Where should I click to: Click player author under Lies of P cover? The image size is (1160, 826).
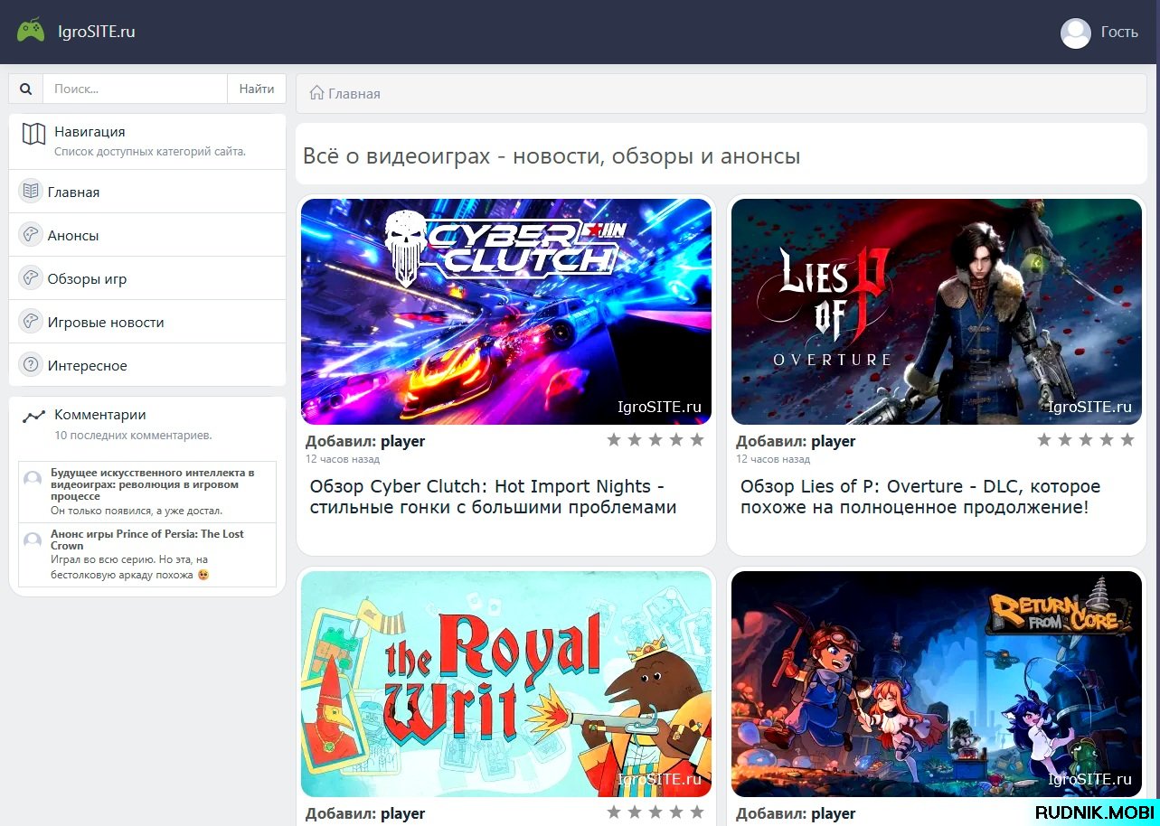pos(833,442)
